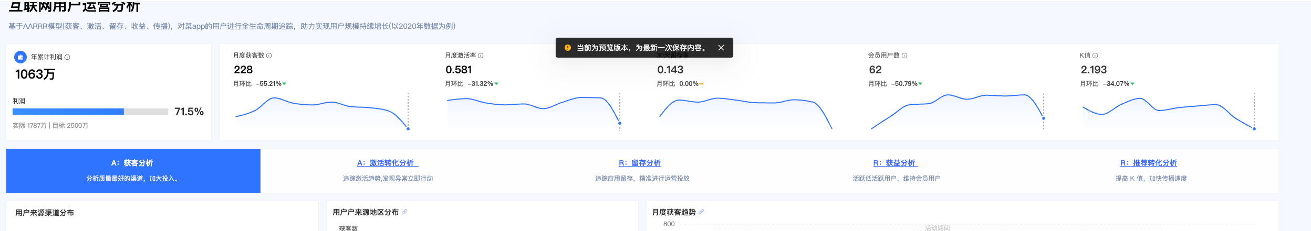
Task: Switch to the A: 激活转化分析 tab
Action: (x=388, y=163)
